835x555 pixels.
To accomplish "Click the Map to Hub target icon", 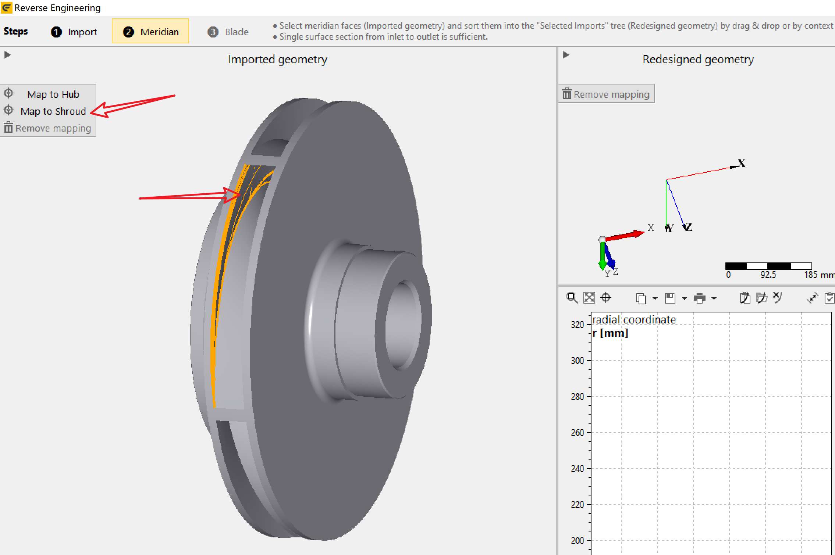I will (8, 93).
